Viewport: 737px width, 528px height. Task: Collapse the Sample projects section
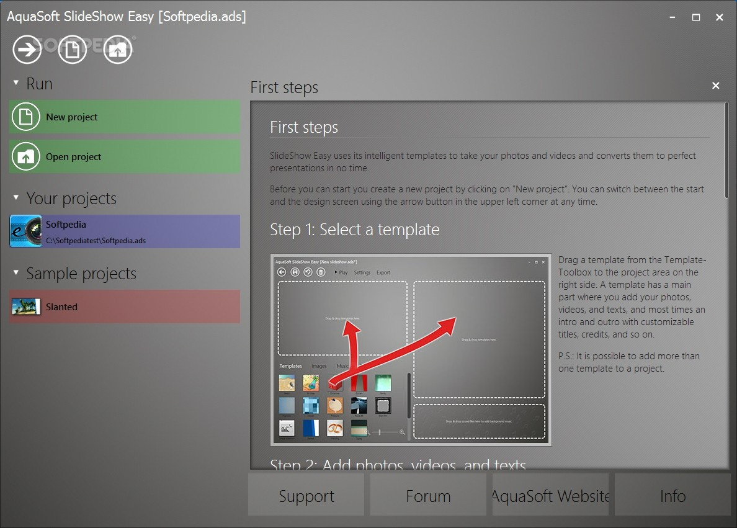16,273
